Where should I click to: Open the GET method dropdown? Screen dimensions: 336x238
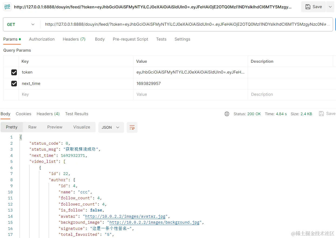coord(22,24)
